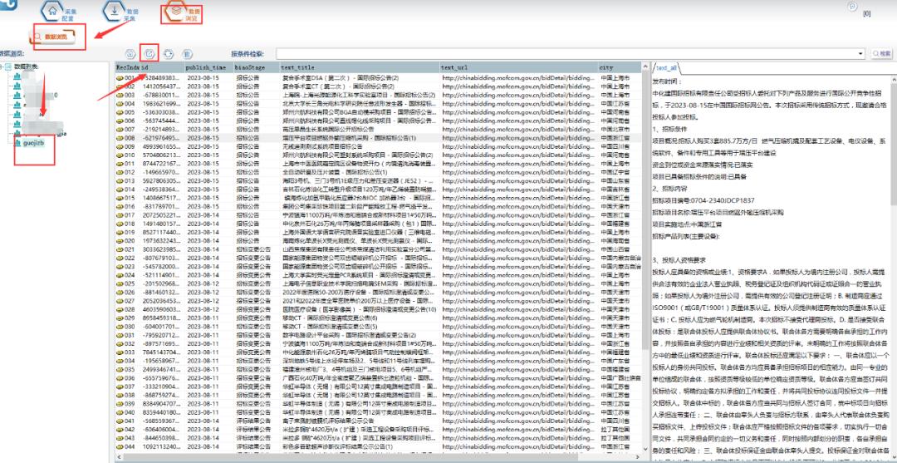Click the coin icon of row 004

coord(120,104)
